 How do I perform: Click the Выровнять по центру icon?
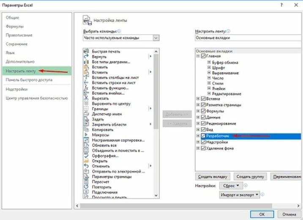[86, 104]
